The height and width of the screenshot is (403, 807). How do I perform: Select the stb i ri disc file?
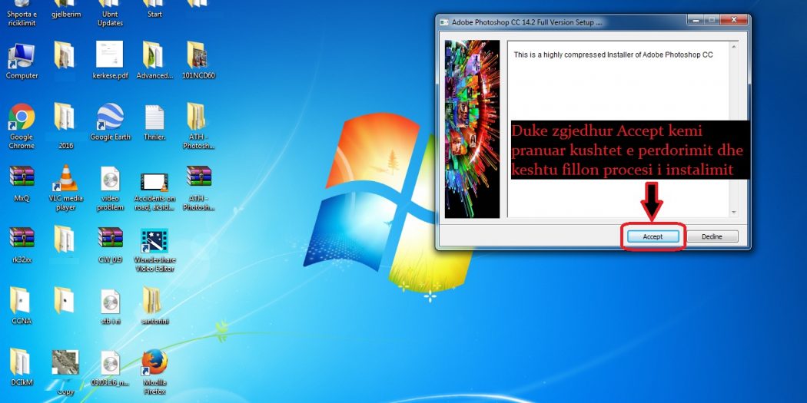[110, 306]
